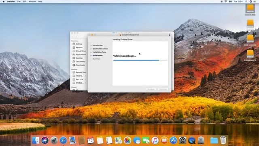Open iTunes music note icon

click(x=155, y=140)
